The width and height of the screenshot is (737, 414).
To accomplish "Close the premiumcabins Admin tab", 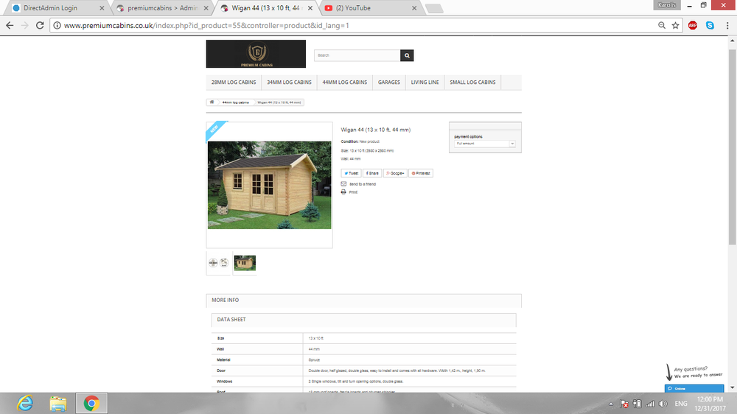I will click(x=206, y=8).
